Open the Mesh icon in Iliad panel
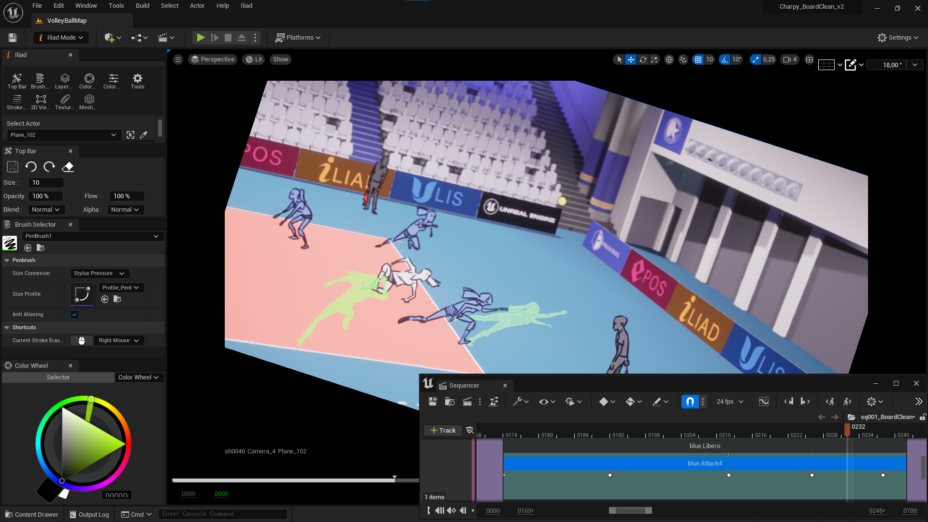 pos(89,101)
